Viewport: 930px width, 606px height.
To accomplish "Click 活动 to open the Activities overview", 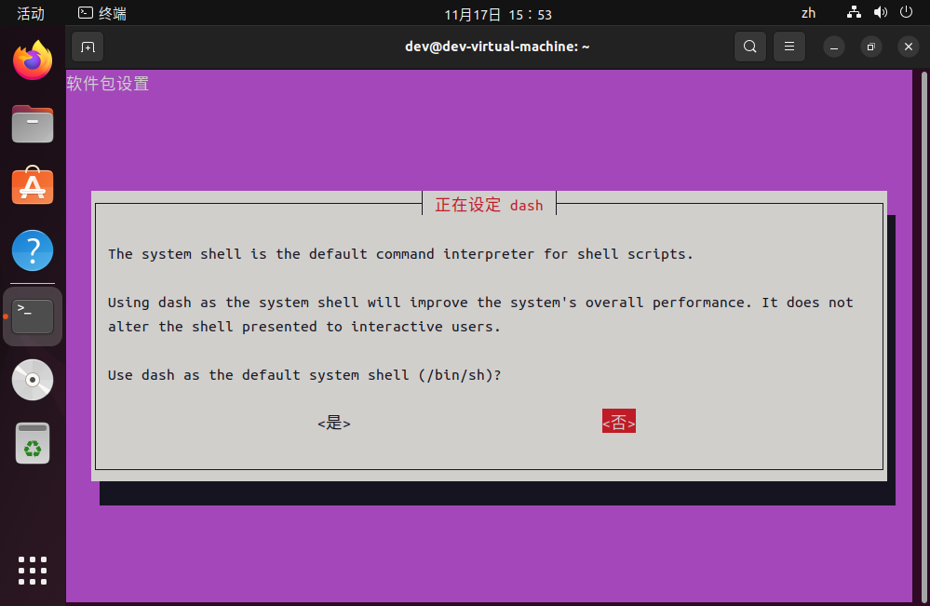I will coord(29,12).
